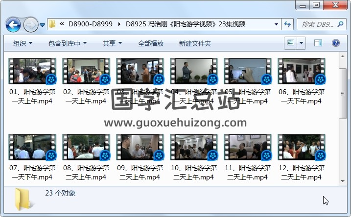Click the Forward navigation arrow button
Image resolution: width=351 pixels, height=217 pixels.
(30, 24)
